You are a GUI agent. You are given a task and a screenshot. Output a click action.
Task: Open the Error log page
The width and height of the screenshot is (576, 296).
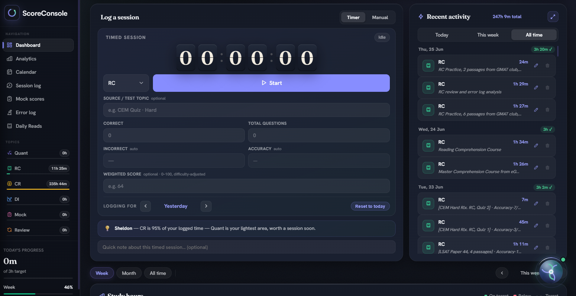(x=38, y=112)
